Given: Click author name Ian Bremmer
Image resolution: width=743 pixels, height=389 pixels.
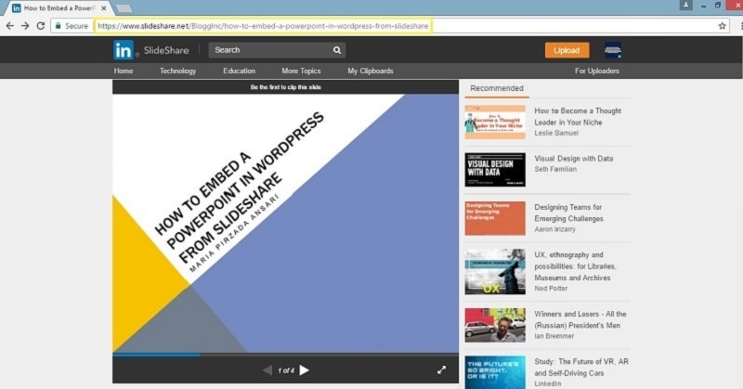Looking at the screenshot, I should tap(554, 336).
